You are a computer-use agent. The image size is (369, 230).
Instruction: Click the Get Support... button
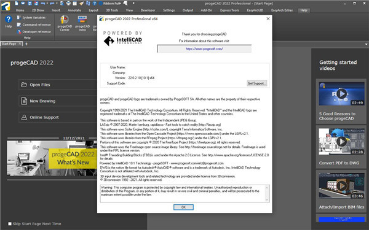(x=256, y=83)
